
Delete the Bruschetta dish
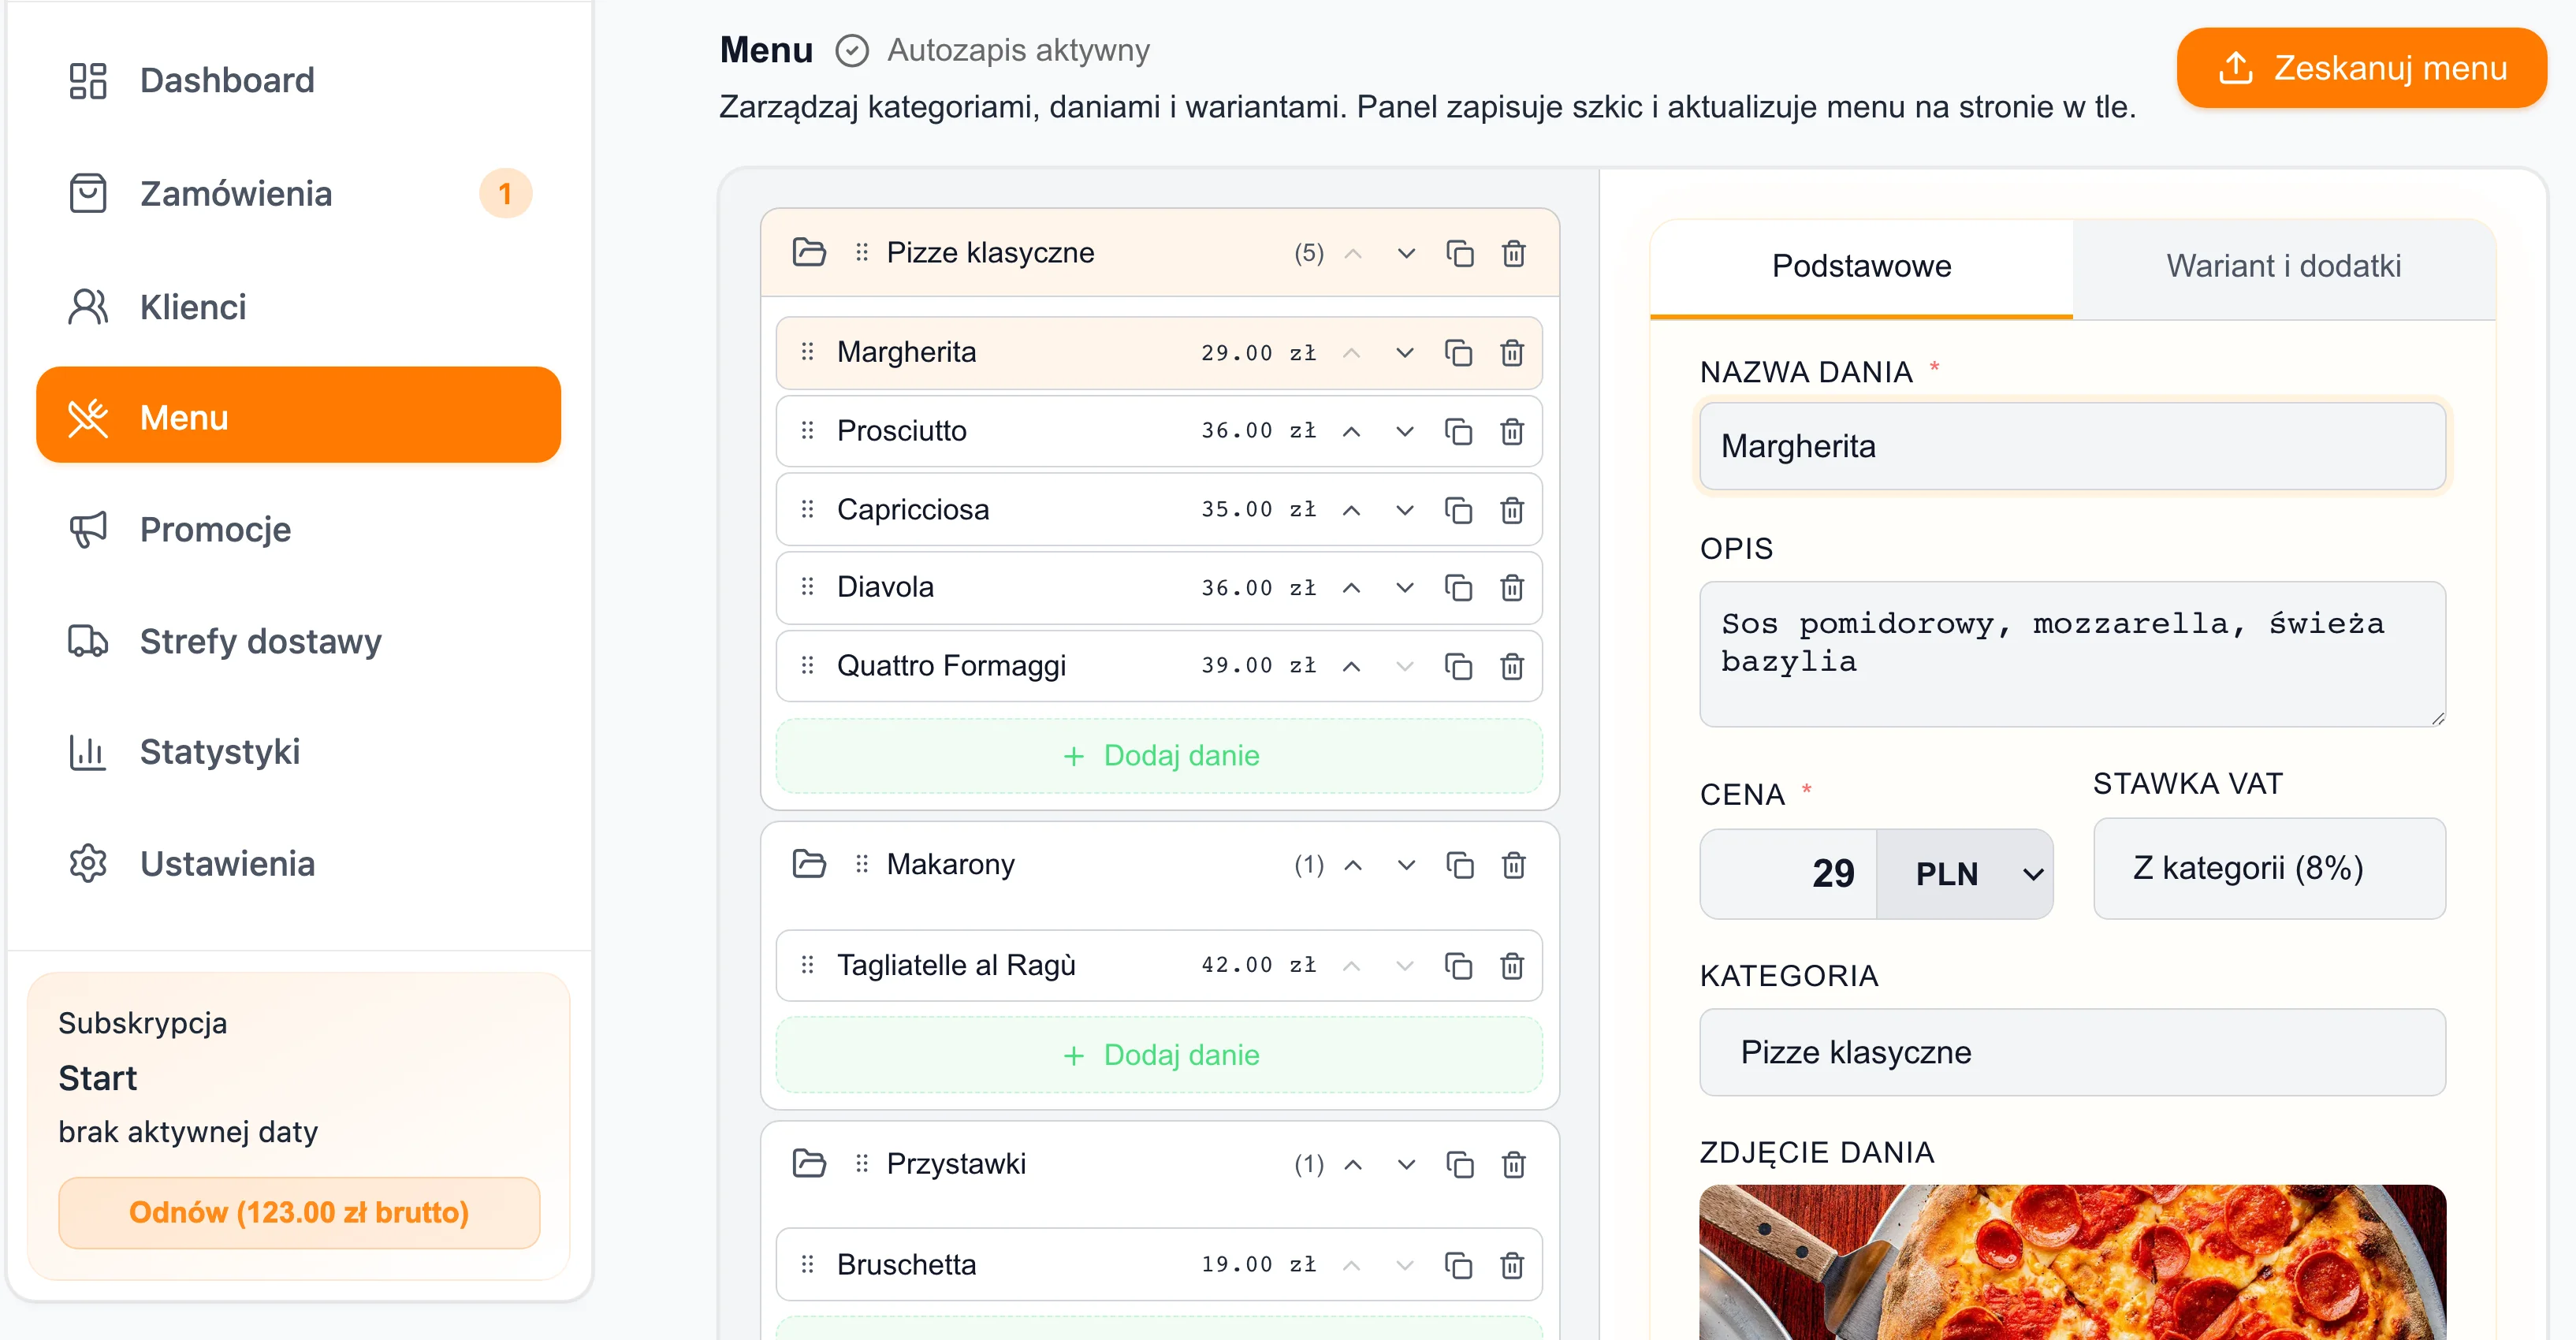[1512, 1266]
